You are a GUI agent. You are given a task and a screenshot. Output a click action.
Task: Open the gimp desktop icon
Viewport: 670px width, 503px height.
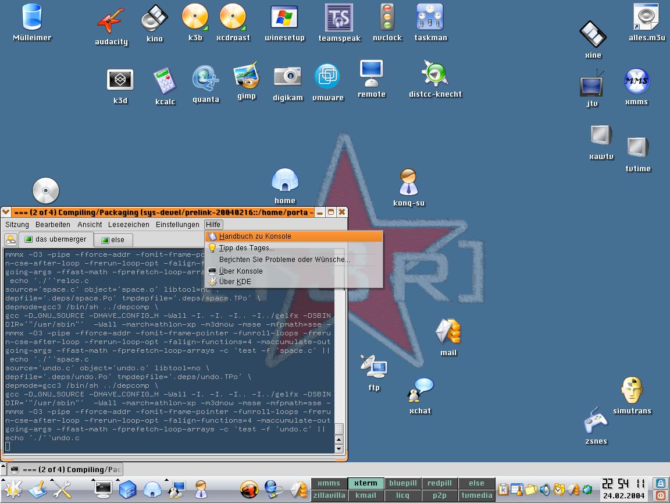point(246,76)
